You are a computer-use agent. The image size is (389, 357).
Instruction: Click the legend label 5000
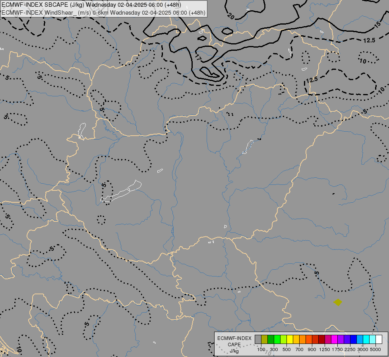coord(375,349)
